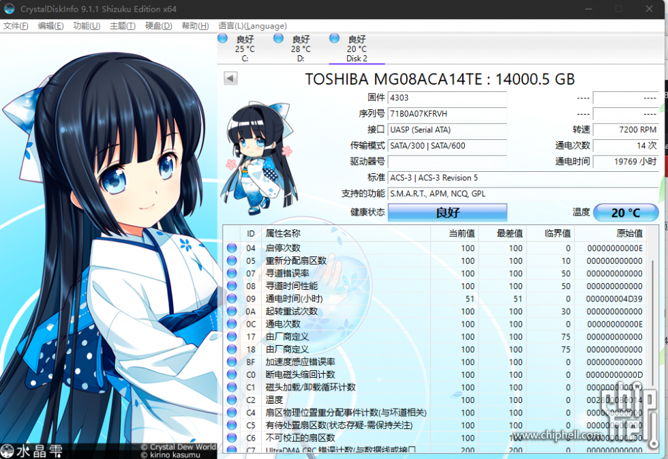668x459 pixels.
Task: Click the status orb of row 18 由厂商定义
Action: point(232,349)
